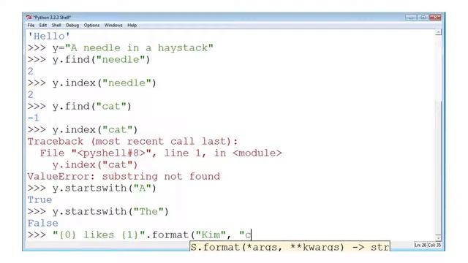The height and width of the screenshot is (263, 468).
Task: Click the Col: 35 status indicator
Action: click(434, 245)
